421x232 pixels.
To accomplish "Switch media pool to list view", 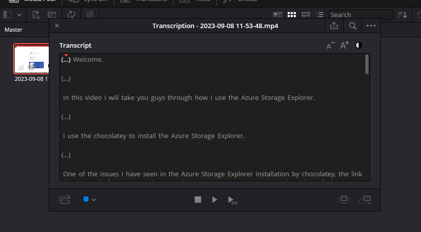I will [x=319, y=15].
